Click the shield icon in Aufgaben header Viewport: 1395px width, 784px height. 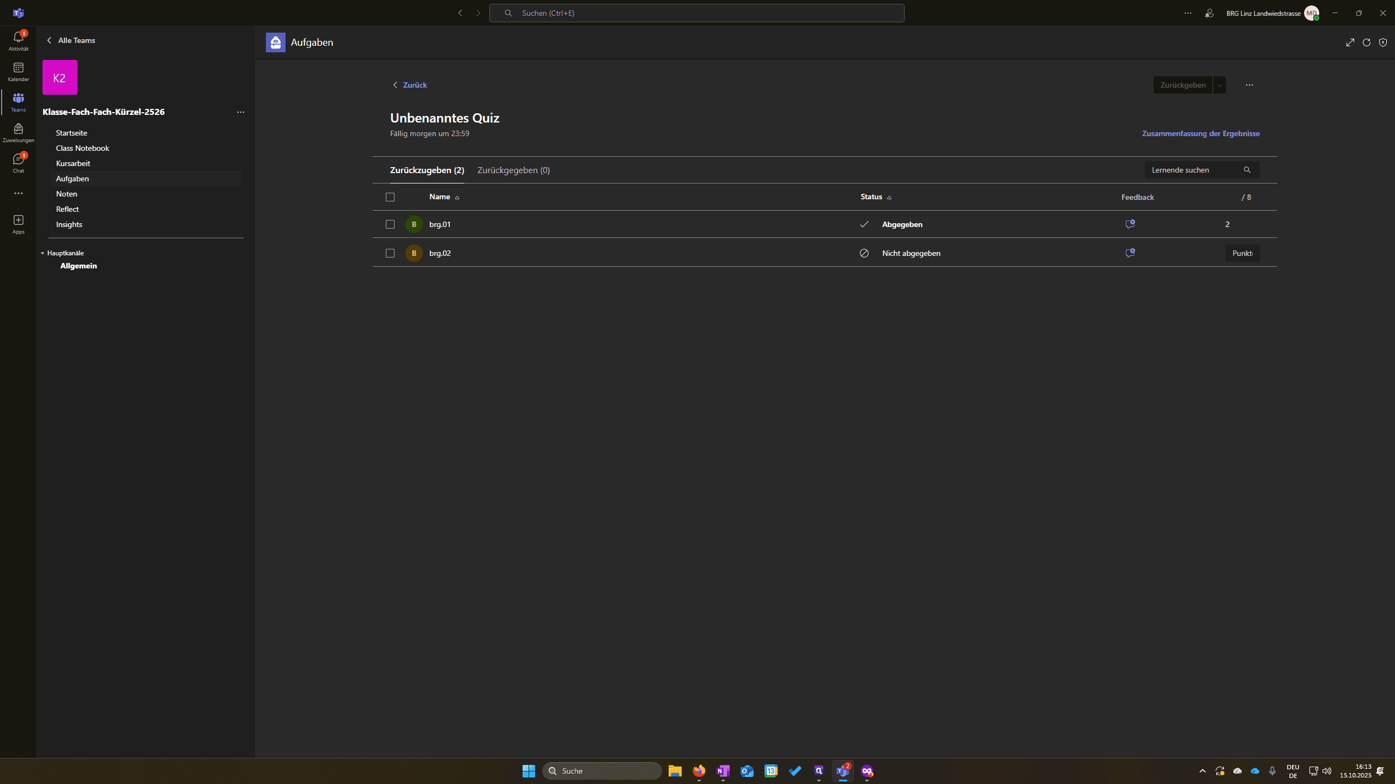[1383, 42]
